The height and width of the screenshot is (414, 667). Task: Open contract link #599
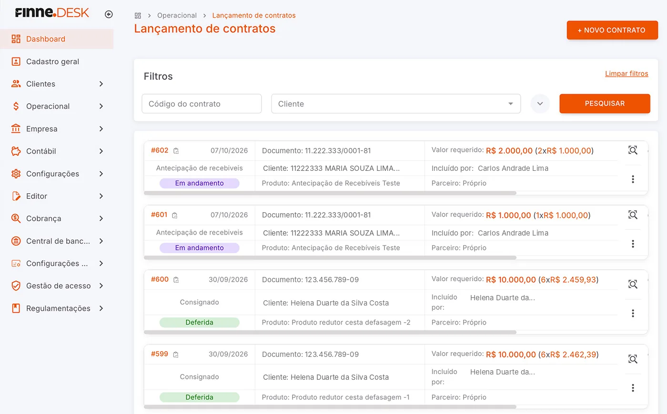pos(160,354)
